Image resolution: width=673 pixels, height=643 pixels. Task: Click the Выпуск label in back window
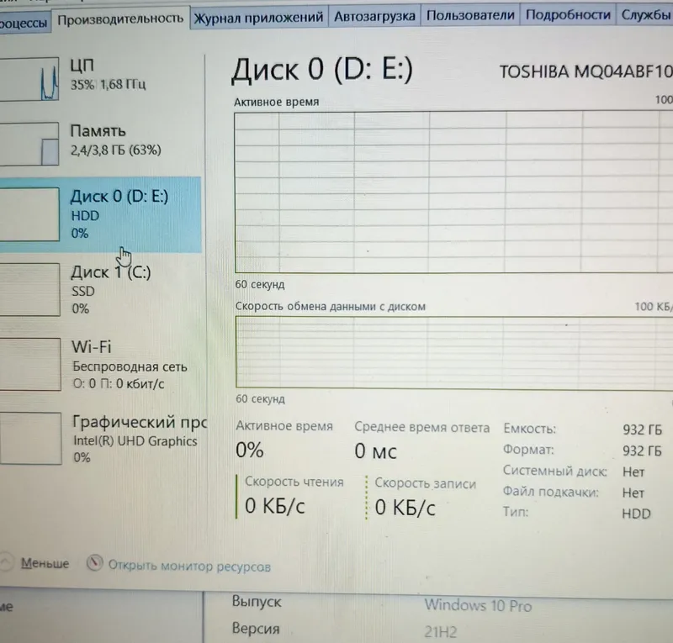(257, 601)
